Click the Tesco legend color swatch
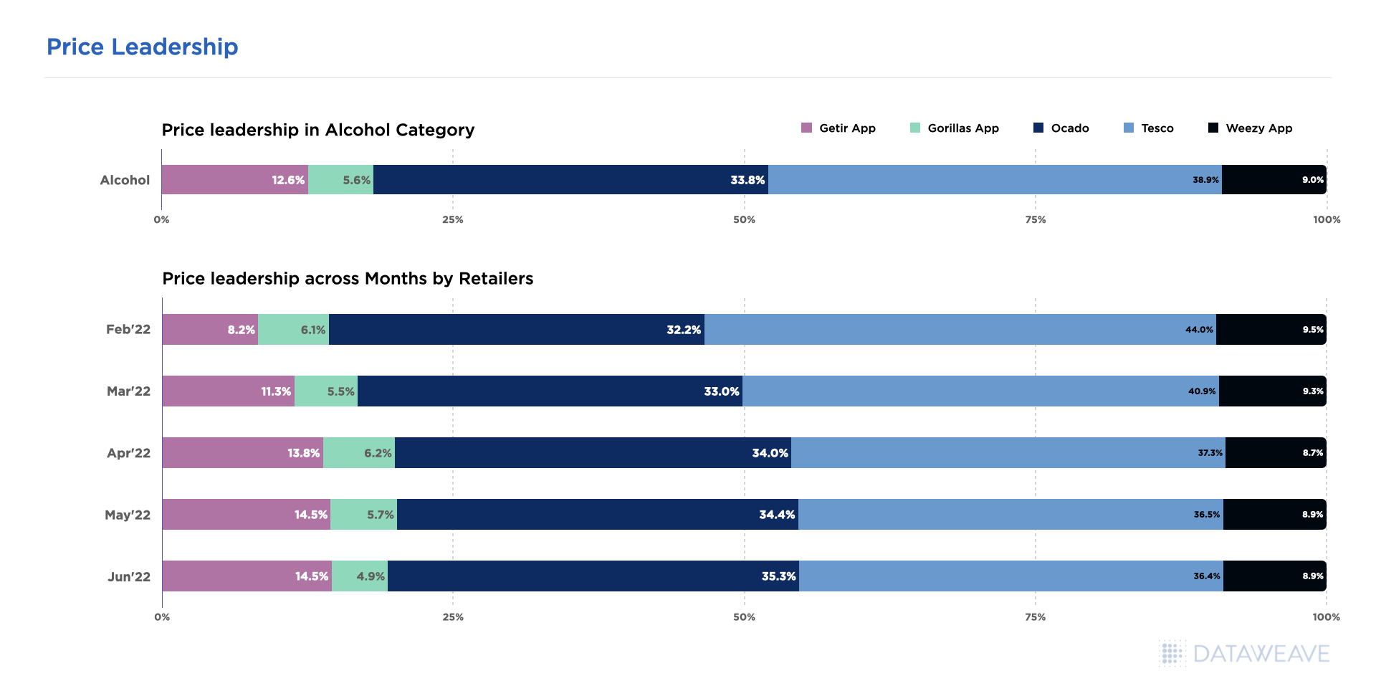This screenshot has height=681, width=1376. point(1128,128)
